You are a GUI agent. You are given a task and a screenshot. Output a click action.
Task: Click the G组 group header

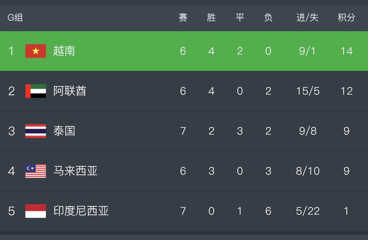(15, 18)
